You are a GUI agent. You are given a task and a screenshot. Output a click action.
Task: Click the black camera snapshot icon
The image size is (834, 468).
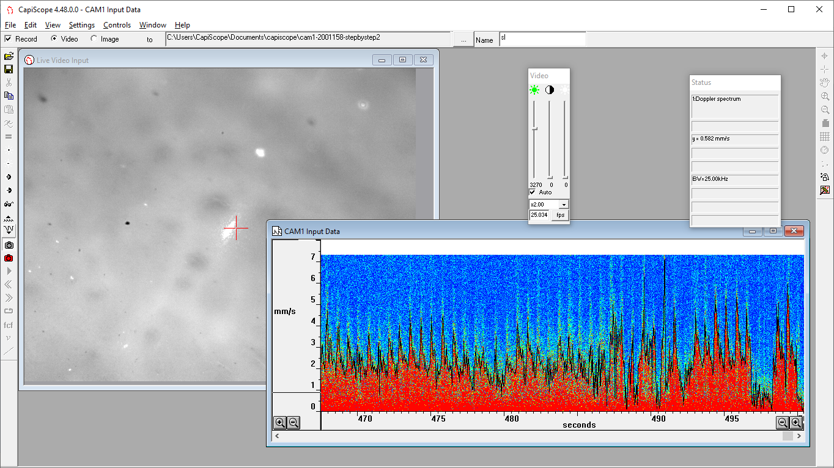(x=9, y=245)
